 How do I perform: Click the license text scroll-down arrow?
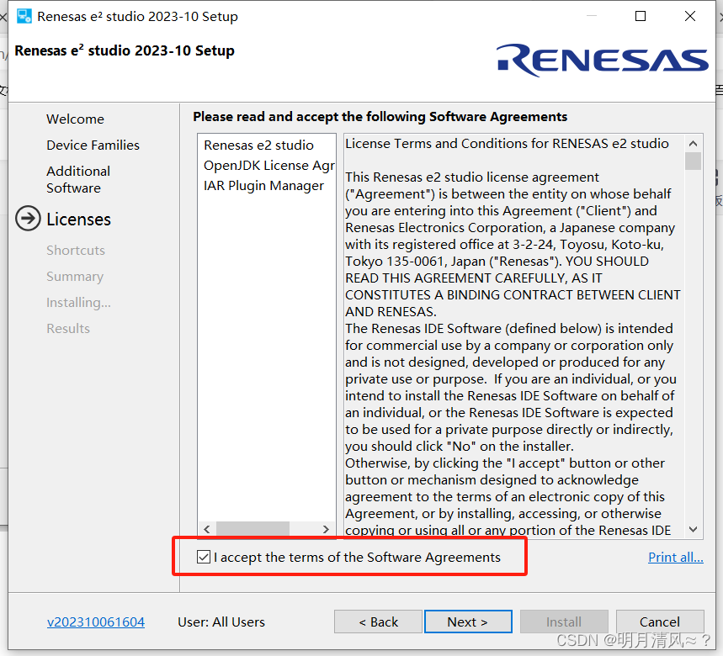tap(693, 529)
